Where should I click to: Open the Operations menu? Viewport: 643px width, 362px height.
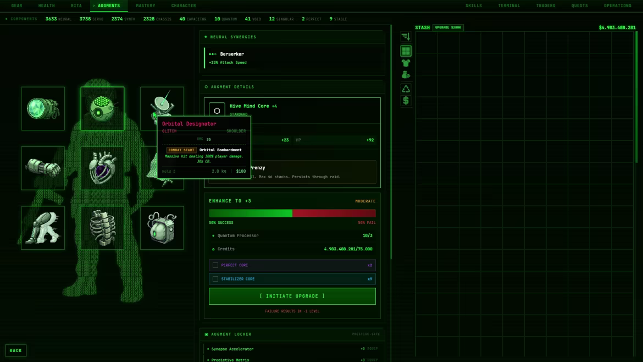point(618,6)
